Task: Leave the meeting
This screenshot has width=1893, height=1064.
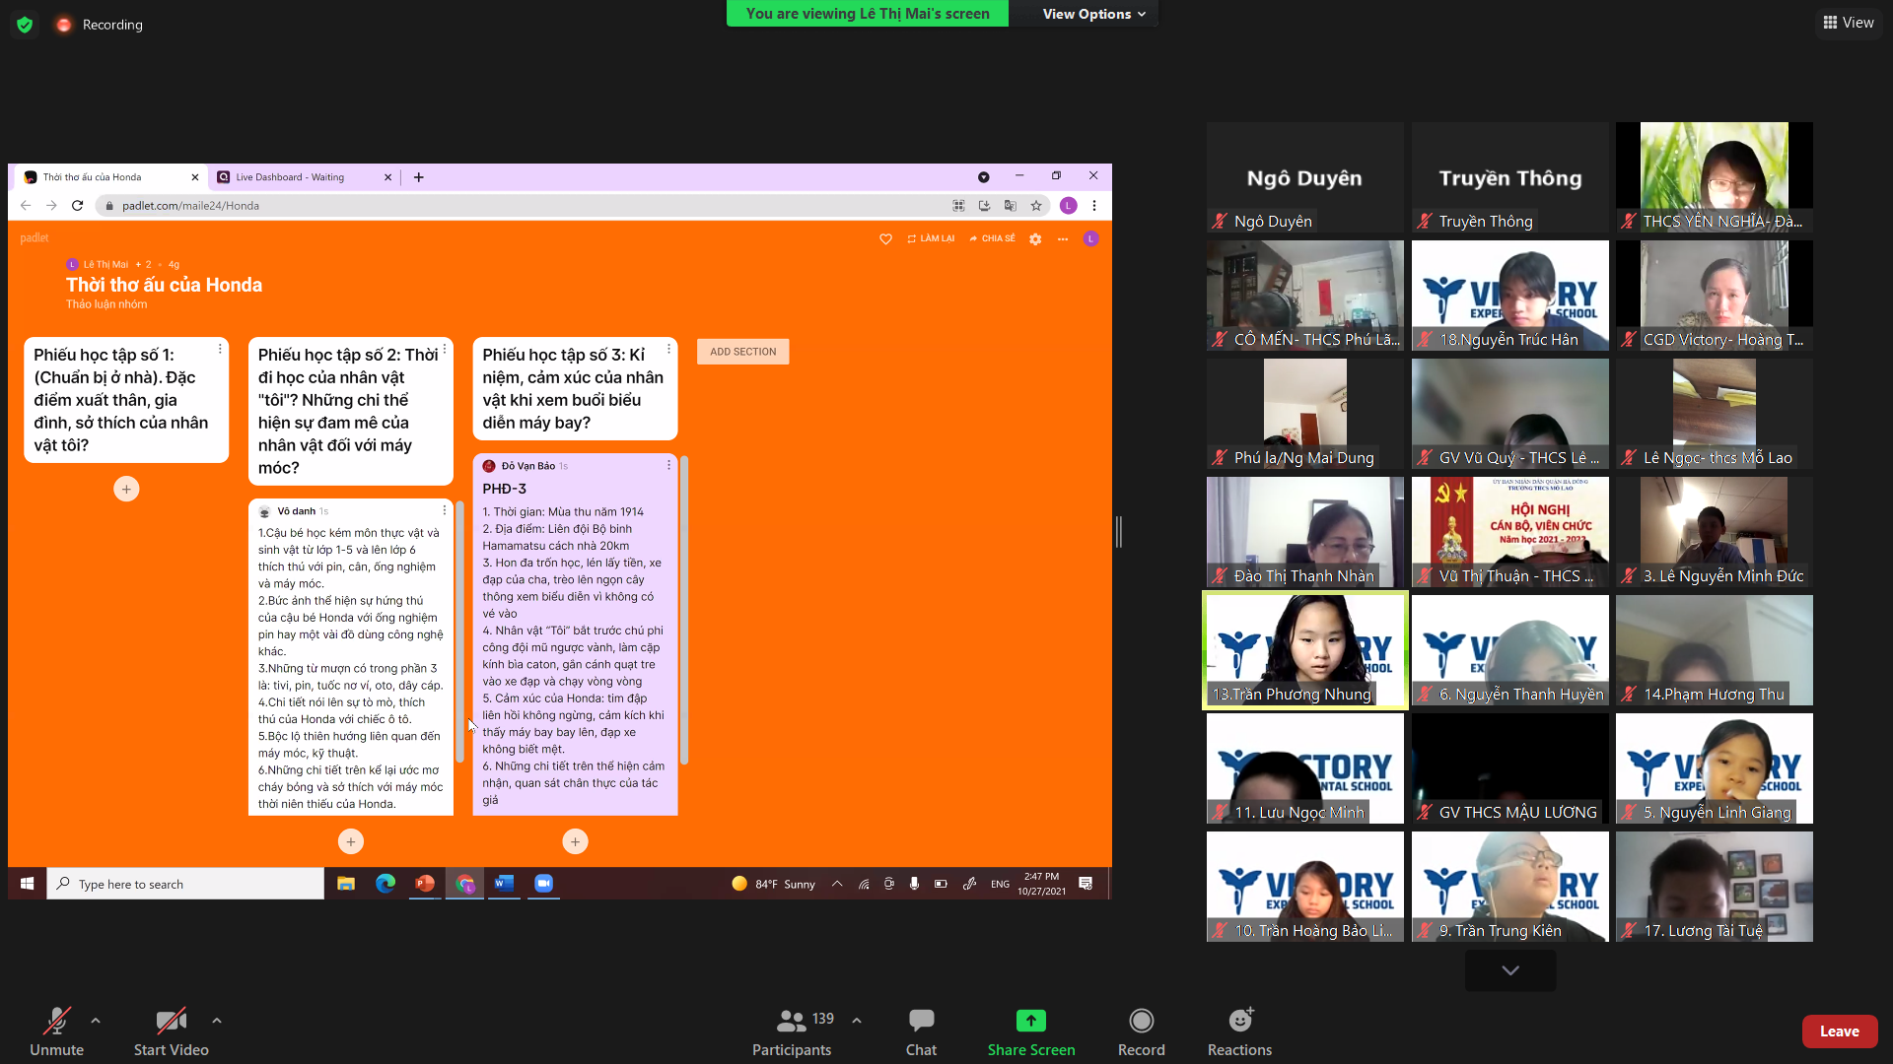Action: click(1839, 1031)
